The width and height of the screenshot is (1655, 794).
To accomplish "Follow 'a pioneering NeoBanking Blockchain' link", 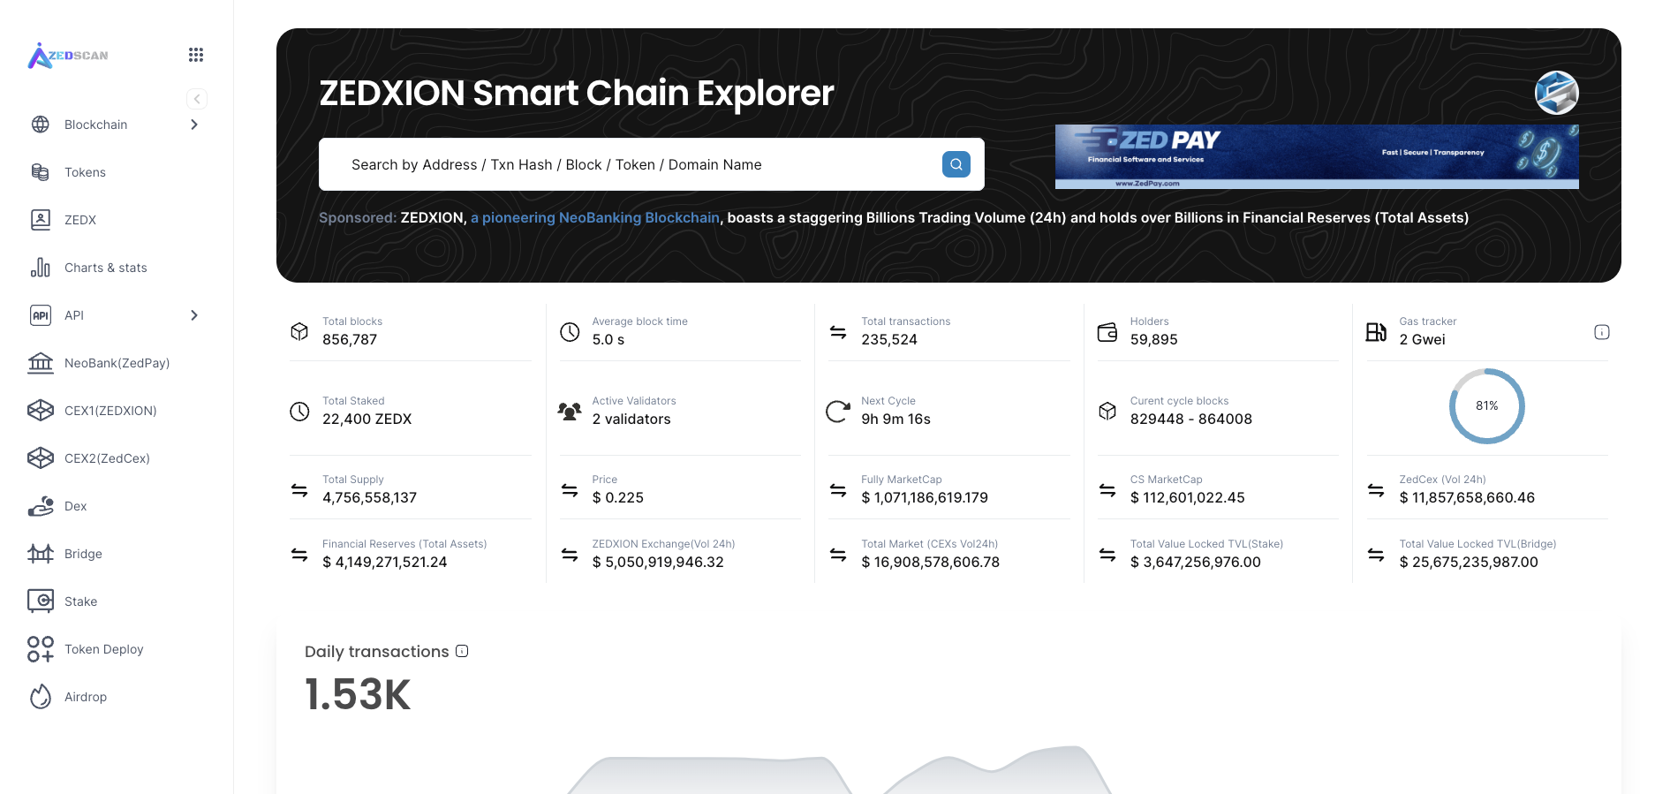I will (x=595, y=217).
